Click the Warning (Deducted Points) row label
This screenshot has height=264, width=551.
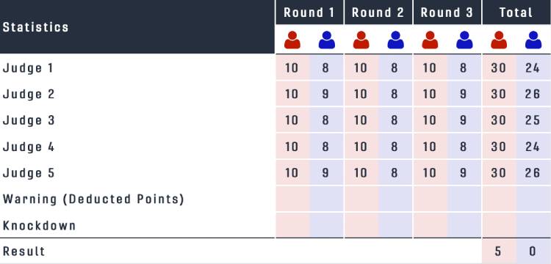(x=93, y=199)
